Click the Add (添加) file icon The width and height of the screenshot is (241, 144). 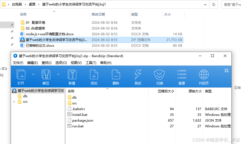pos(94,75)
